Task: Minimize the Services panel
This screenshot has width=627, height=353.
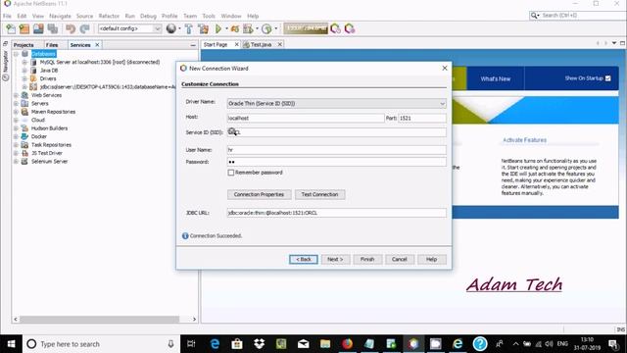Action: click(193, 45)
